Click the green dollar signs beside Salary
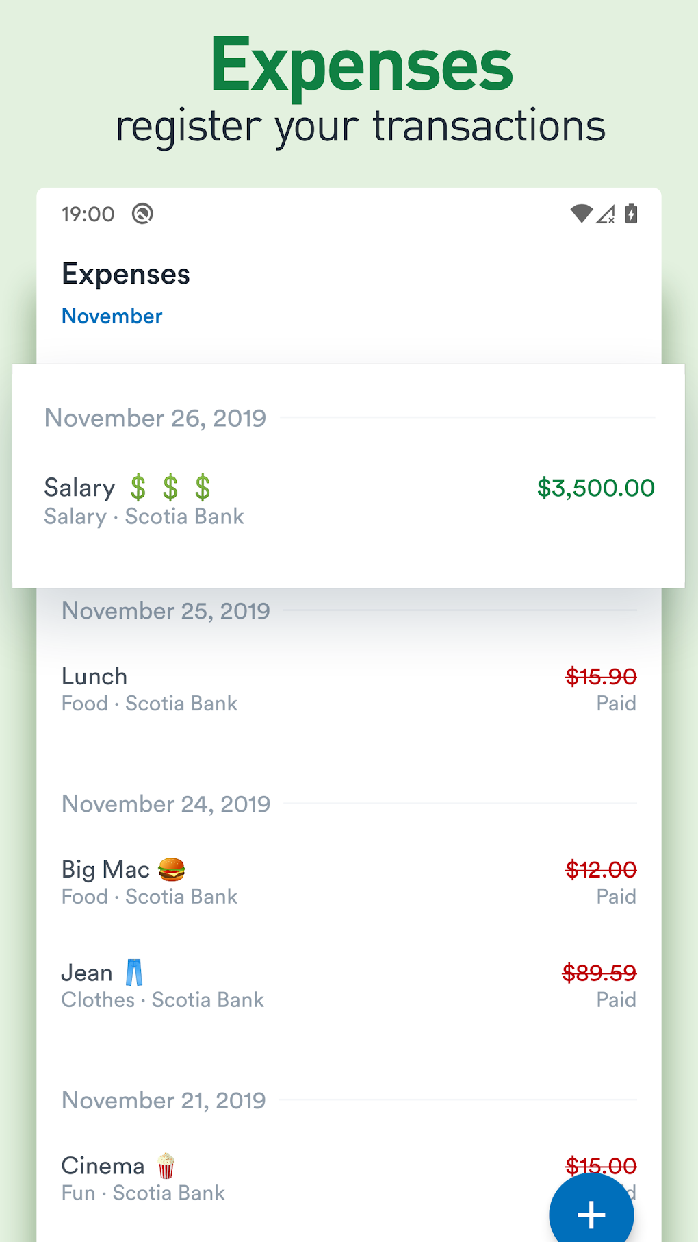This screenshot has width=698, height=1242. [170, 488]
